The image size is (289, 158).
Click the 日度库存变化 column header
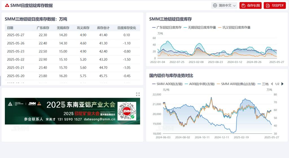click(x=127, y=28)
